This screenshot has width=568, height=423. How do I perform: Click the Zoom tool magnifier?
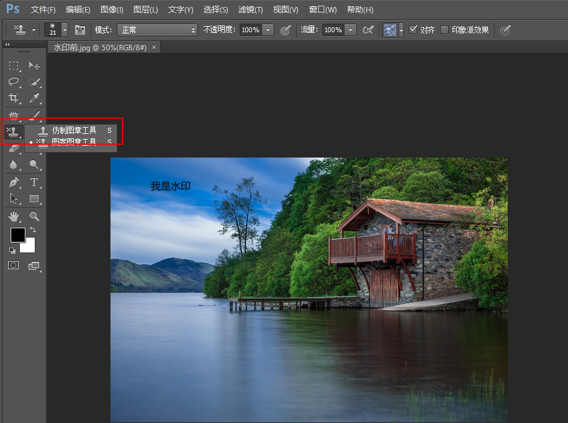click(34, 216)
